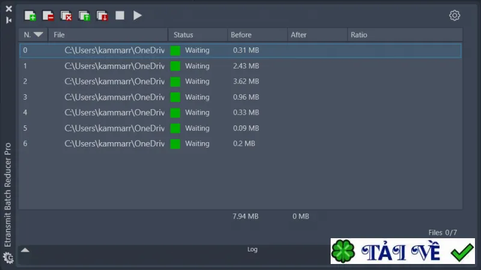Add files with the green plus icon

(30, 16)
